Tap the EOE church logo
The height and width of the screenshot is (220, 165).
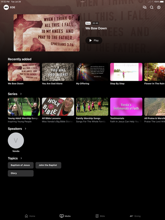(x=6, y=7)
